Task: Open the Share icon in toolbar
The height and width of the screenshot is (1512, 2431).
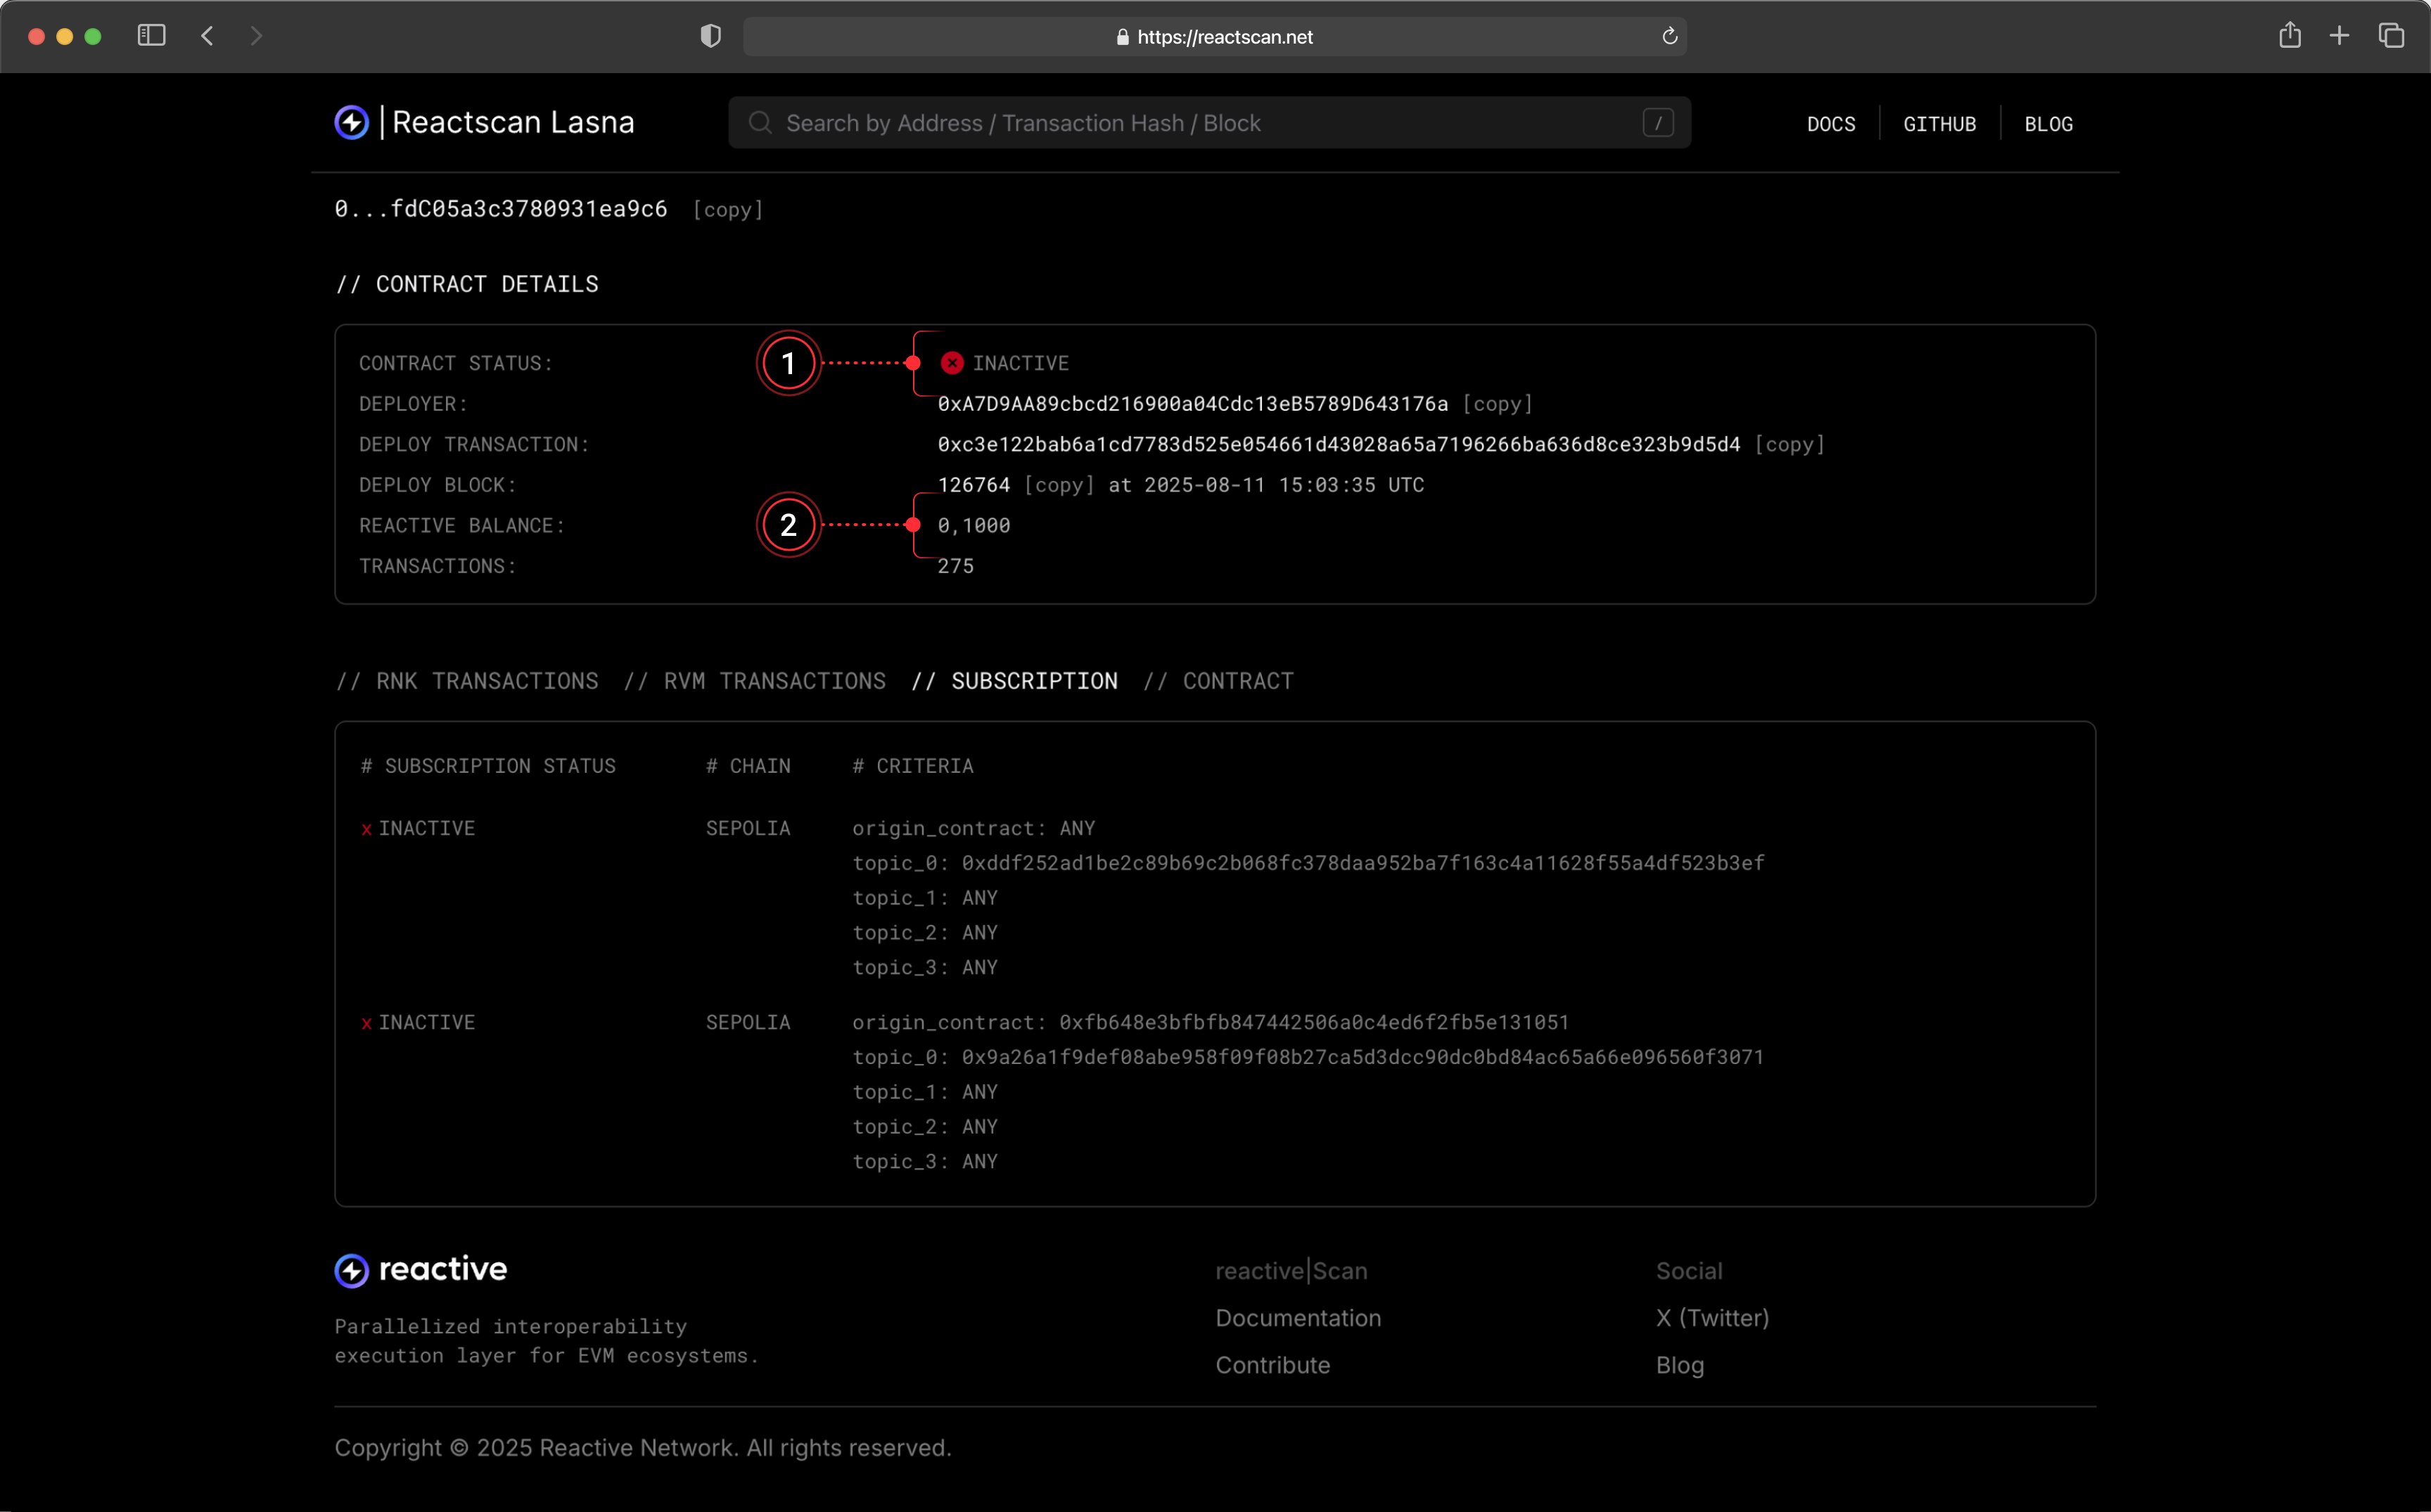Action: tap(2289, 36)
